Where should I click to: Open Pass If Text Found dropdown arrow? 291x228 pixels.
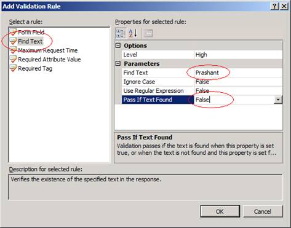click(x=278, y=100)
